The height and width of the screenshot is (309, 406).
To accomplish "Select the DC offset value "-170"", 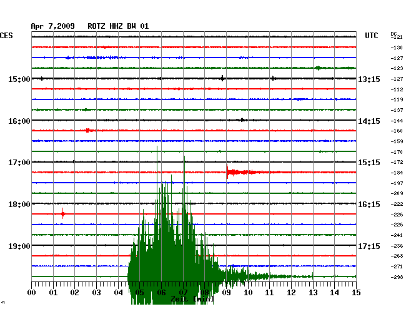I will tap(397, 152).
